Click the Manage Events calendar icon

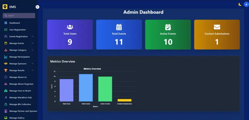coord(6,43)
